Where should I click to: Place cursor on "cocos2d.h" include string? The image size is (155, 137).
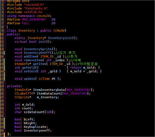[x=34, y=5]
